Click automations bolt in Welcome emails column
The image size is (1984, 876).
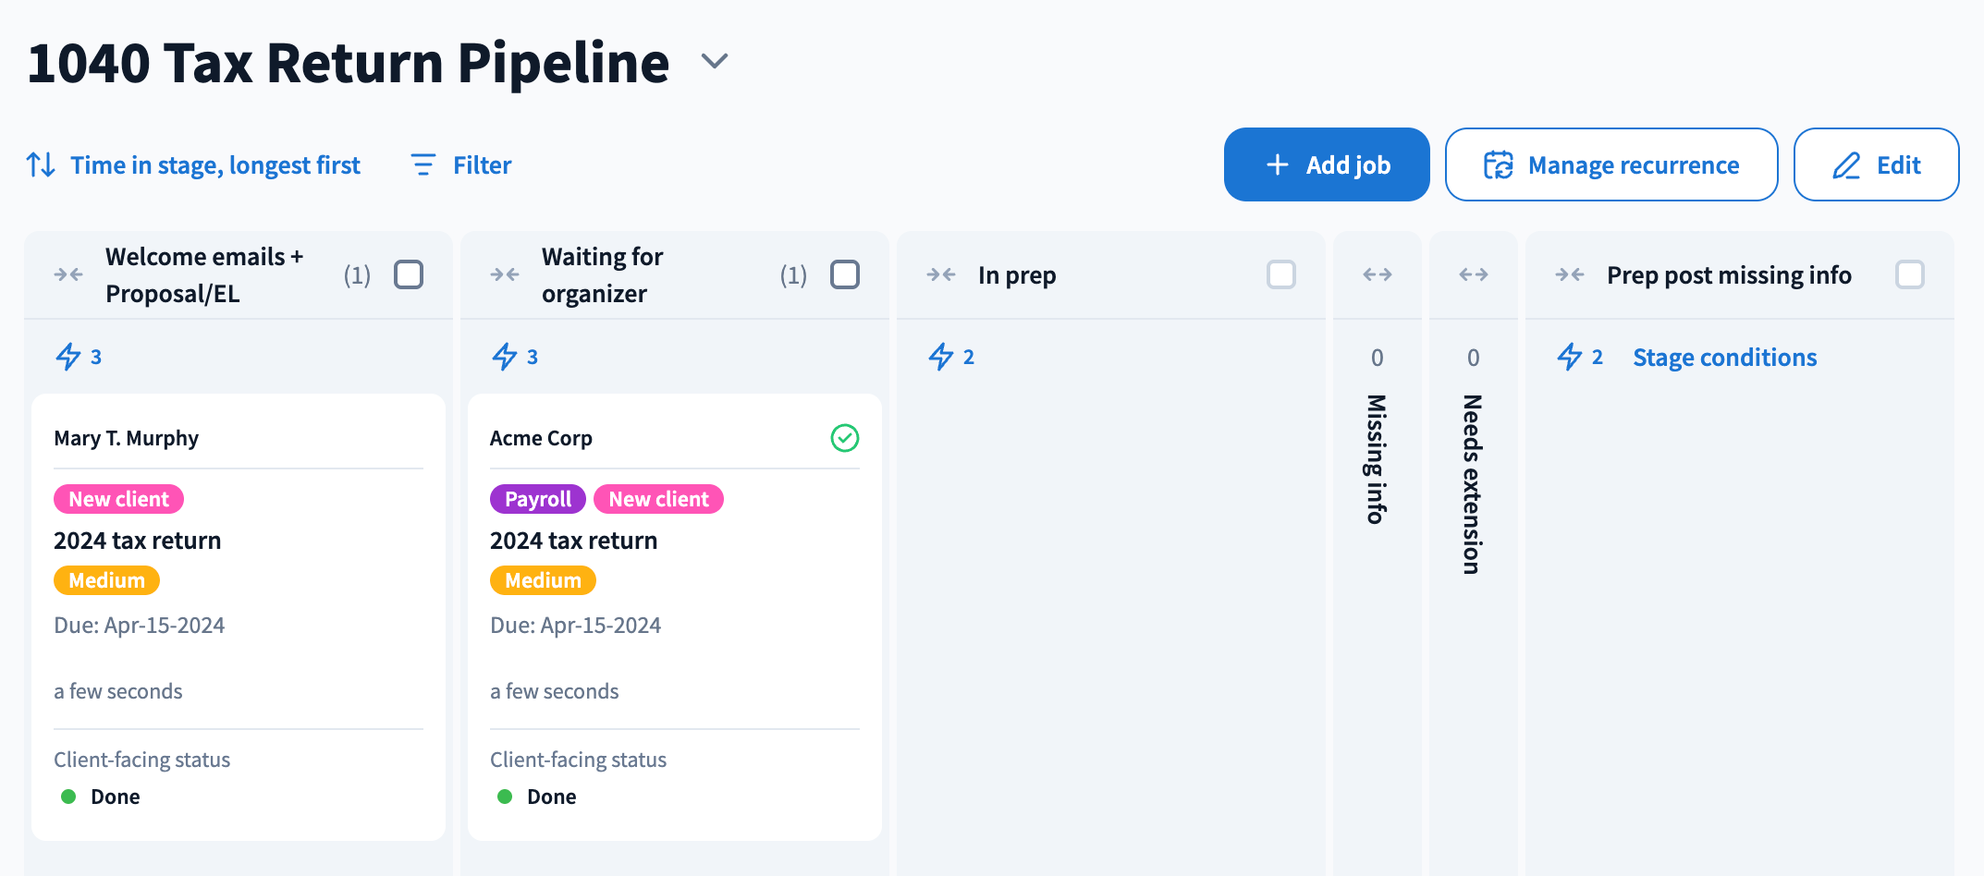[68, 357]
